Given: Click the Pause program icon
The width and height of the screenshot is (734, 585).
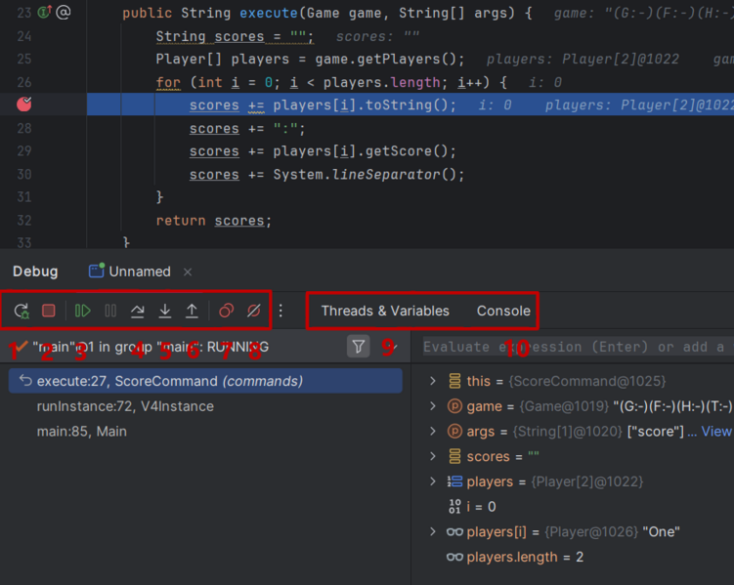Looking at the screenshot, I should point(110,311).
